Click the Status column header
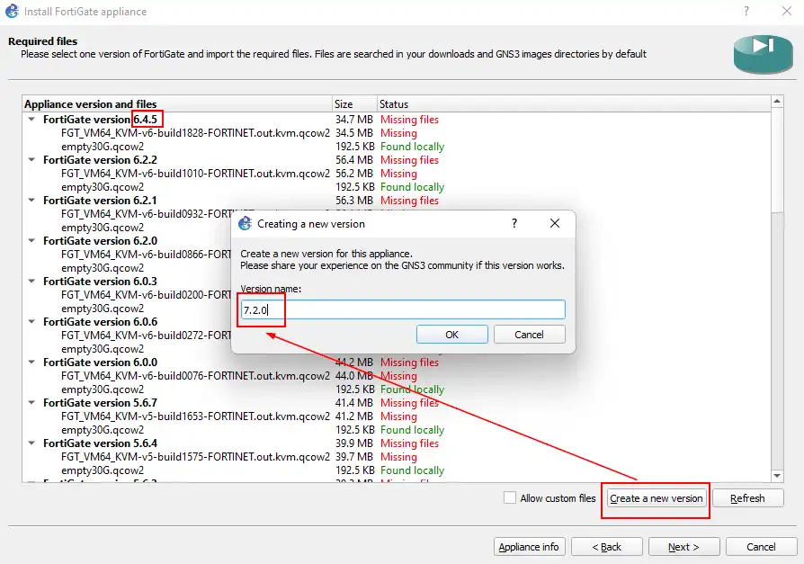 point(574,104)
